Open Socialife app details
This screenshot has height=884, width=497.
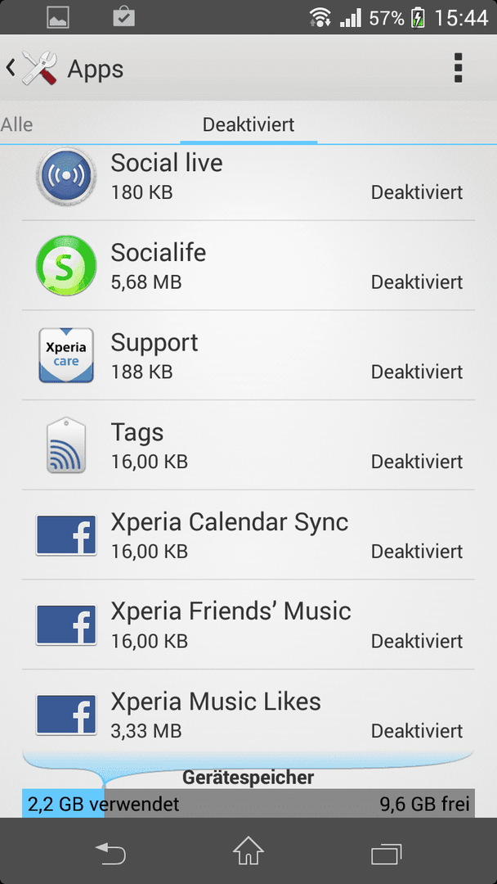(248, 265)
